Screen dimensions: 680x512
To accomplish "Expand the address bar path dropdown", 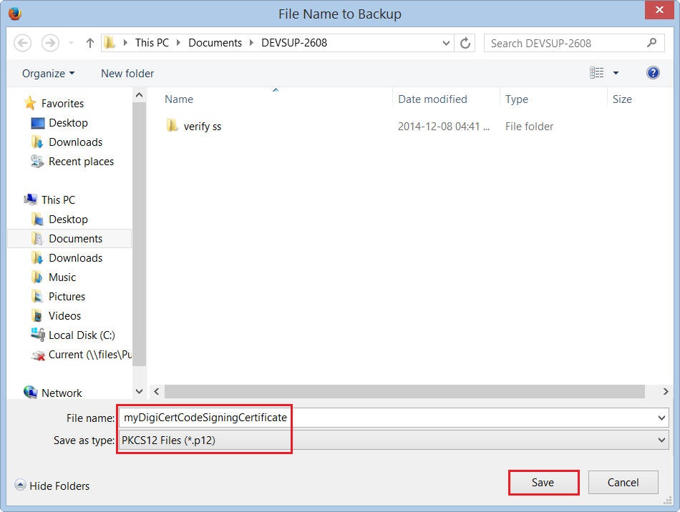I will click(446, 43).
